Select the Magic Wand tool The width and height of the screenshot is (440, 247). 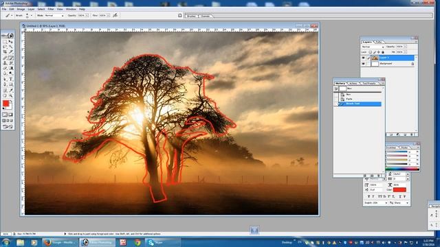click(11, 47)
